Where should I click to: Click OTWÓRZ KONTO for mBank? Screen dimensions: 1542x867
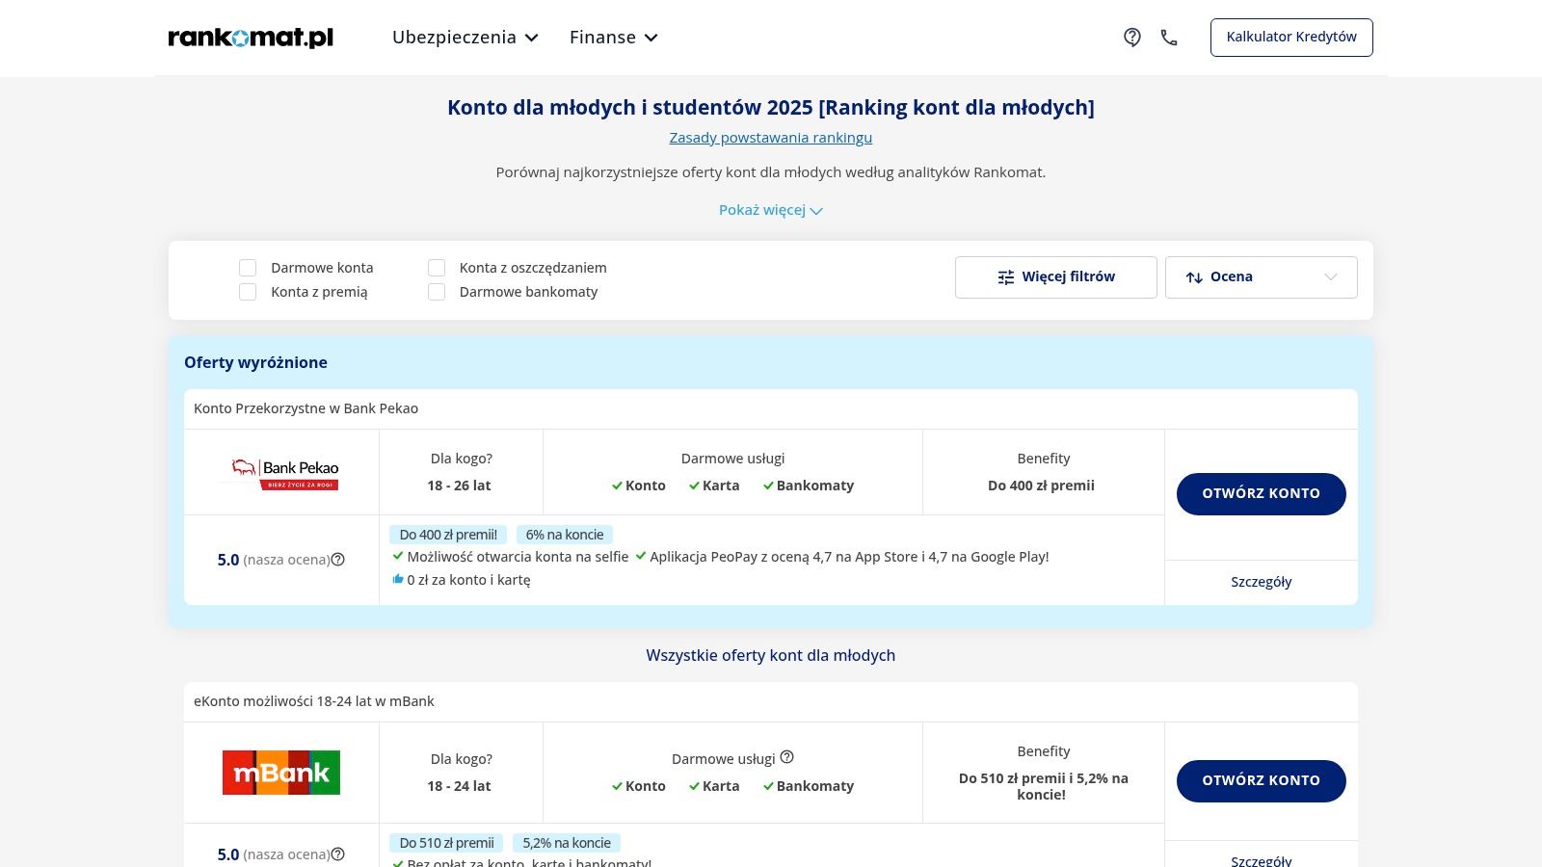point(1262,780)
